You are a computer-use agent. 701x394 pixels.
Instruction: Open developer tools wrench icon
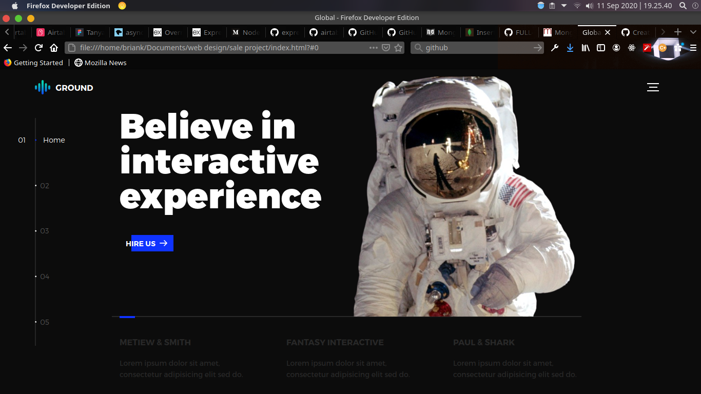[555, 48]
